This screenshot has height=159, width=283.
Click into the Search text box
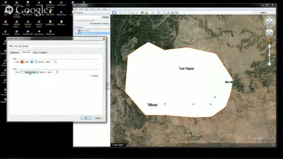click(x=88, y=17)
